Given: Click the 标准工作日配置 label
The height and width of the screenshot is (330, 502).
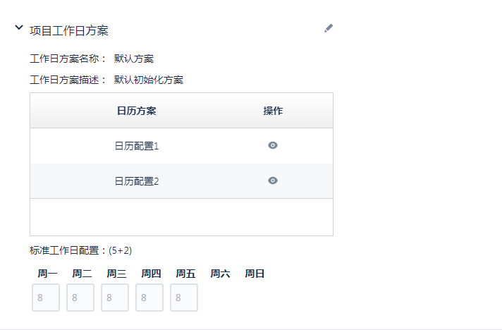Looking at the screenshot, I should [67, 250].
